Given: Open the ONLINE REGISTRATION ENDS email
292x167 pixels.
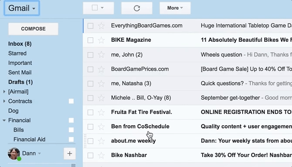Looking at the screenshot, I should 246,112.
